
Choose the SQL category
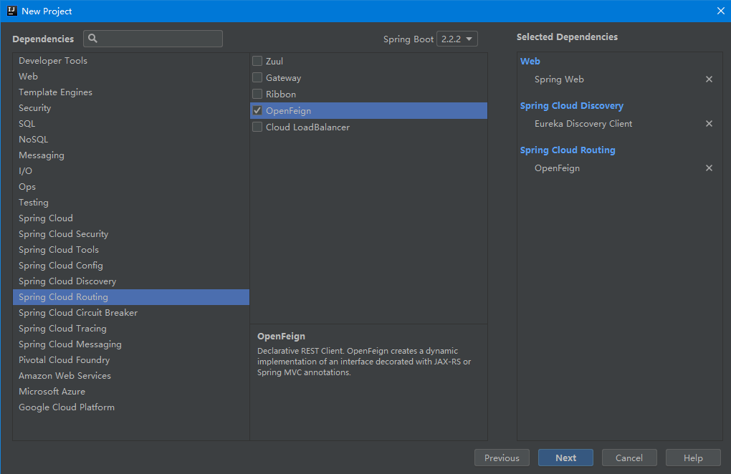131,124
